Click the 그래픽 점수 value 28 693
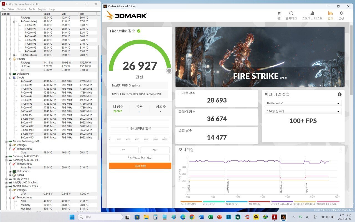This screenshot has width=355, height=222. tap(217, 100)
